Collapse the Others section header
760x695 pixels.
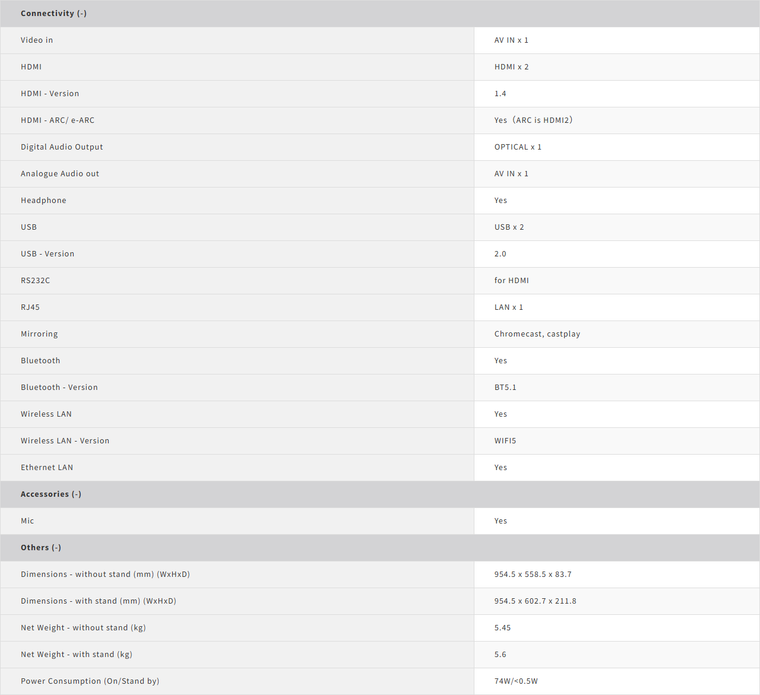coord(41,548)
